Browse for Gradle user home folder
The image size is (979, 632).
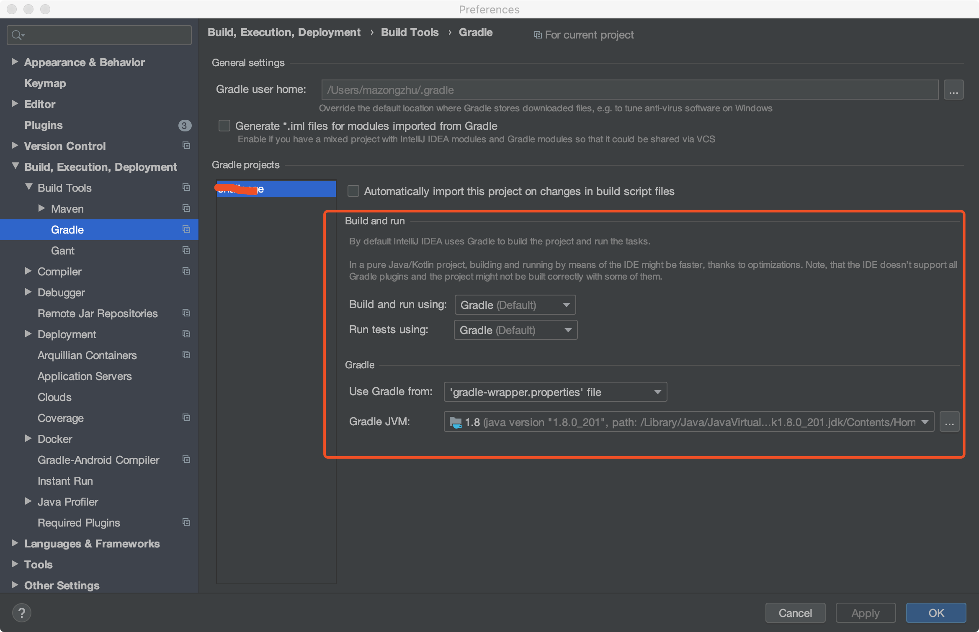tap(953, 90)
